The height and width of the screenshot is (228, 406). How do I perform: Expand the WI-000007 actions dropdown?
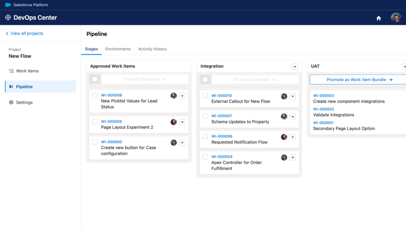293,117
